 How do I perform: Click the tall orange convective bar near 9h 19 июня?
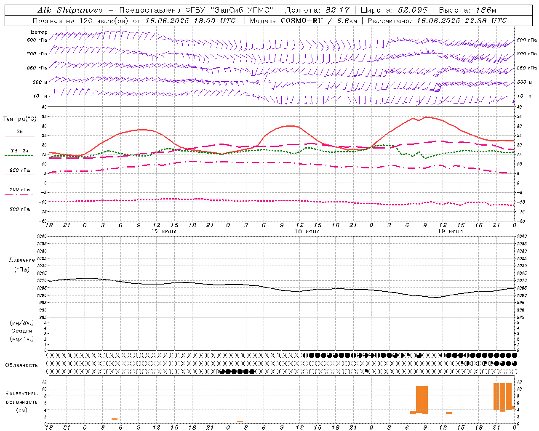422,400
